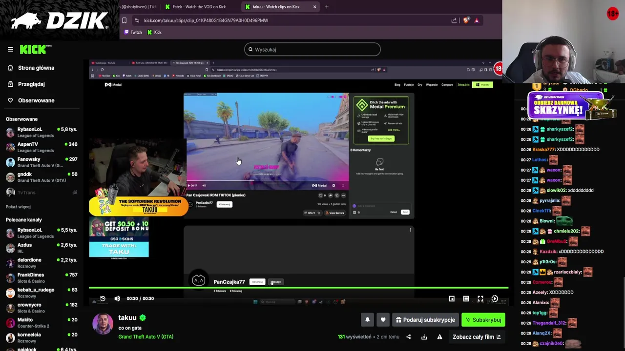Open the Brave Shields lion icon
This screenshot has height=351, width=625.
coord(466,20)
